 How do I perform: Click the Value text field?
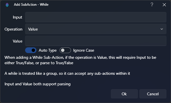pos(96,41)
